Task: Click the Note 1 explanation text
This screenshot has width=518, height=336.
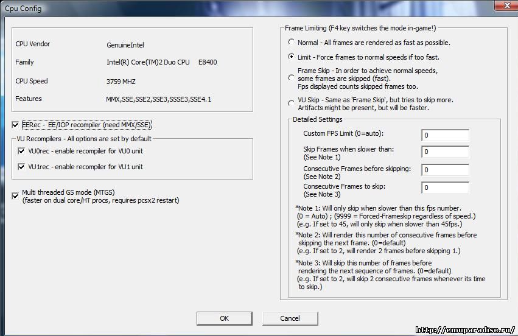Action: click(385, 216)
